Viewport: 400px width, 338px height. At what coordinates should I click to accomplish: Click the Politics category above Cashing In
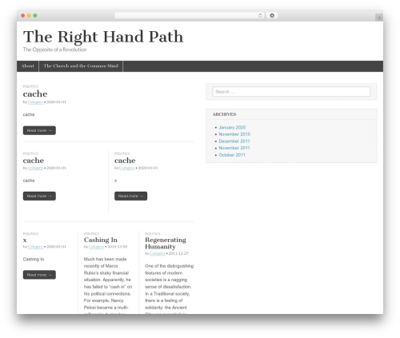91,233
